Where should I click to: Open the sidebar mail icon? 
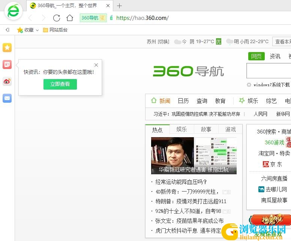7,98
